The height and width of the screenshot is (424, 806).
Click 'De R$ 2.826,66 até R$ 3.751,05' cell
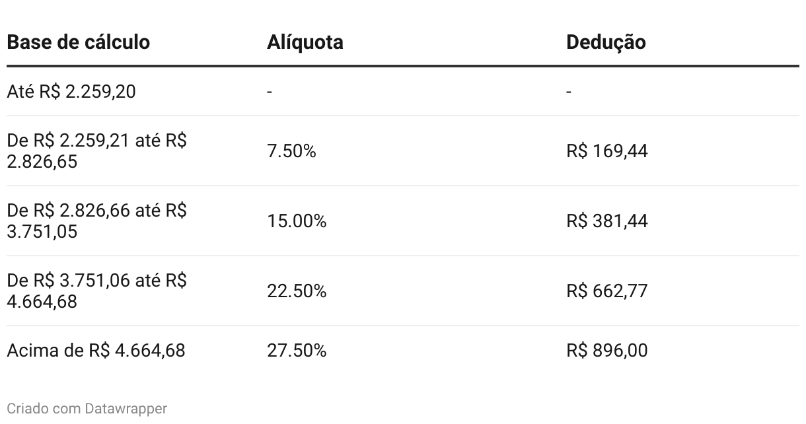pos(96,221)
